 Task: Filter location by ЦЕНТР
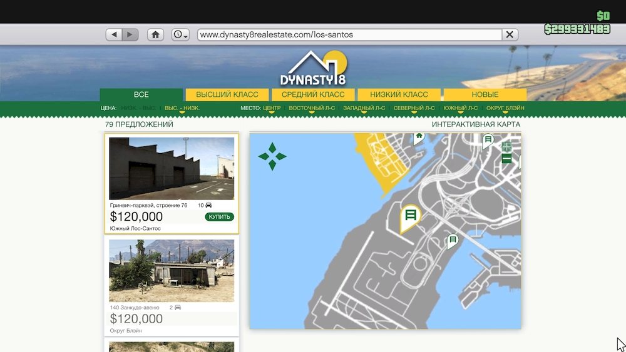click(x=272, y=108)
